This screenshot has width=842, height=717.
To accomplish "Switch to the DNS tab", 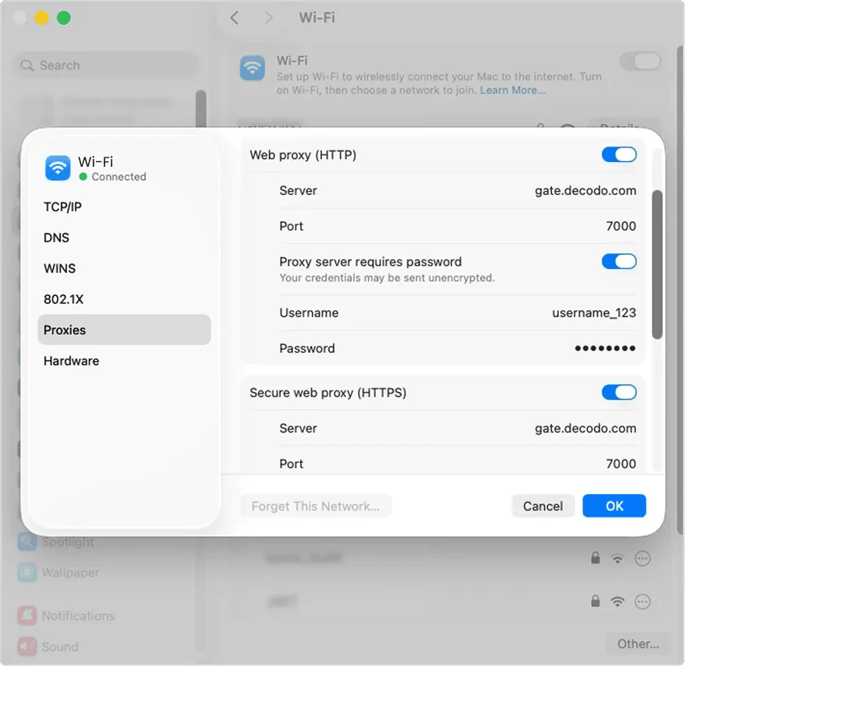I will coord(56,238).
